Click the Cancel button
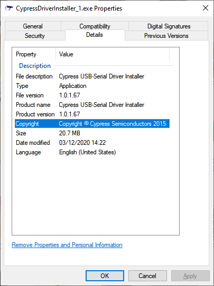 [147, 275]
